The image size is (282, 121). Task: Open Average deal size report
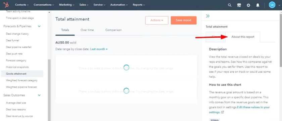16,103
